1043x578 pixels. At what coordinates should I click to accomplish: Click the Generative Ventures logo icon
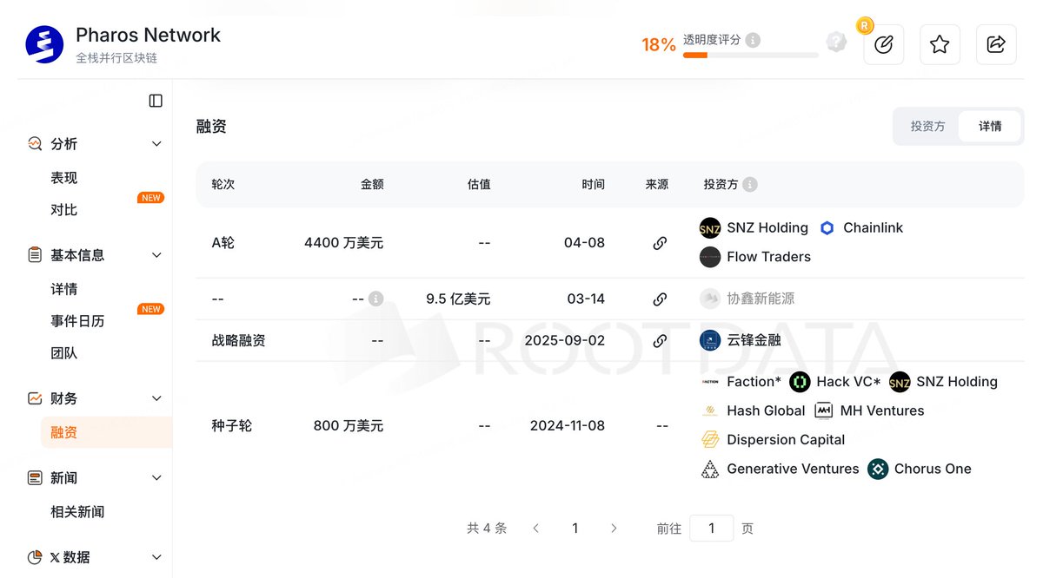[710, 470]
